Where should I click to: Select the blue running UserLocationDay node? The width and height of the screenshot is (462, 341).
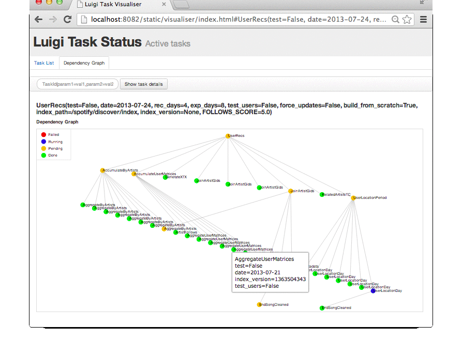click(x=373, y=291)
